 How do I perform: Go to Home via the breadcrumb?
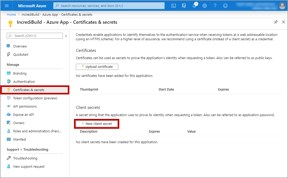click(x=11, y=14)
